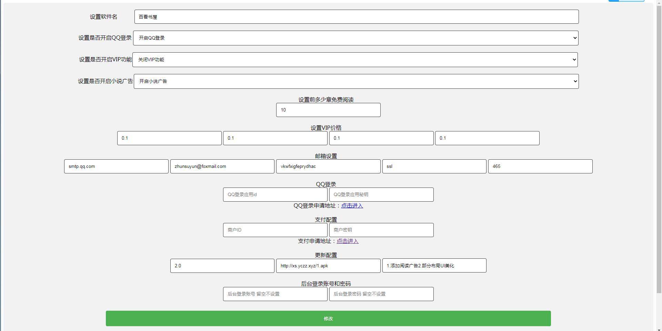Viewport: 662px width, 331px height.
Task: Open the payment application link
Action: pyautogui.click(x=347, y=241)
